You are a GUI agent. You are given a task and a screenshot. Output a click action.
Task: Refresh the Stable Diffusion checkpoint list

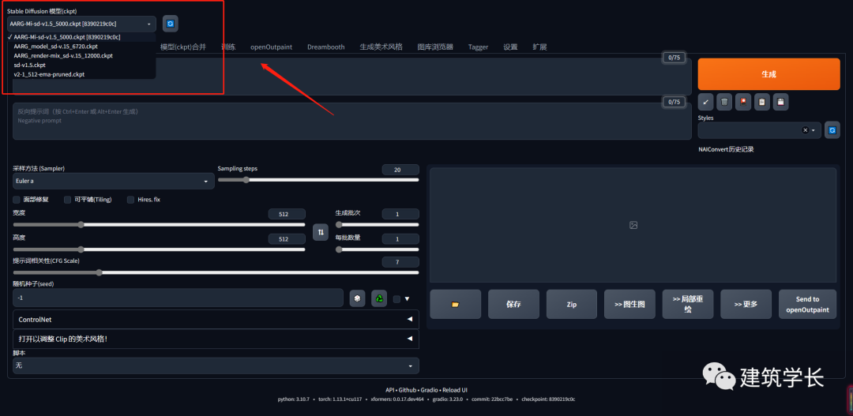171,24
